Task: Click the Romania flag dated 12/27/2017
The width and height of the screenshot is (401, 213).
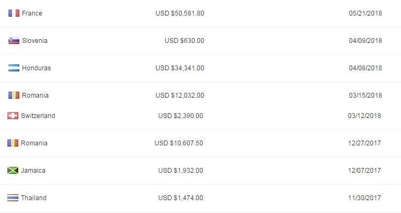Action: pyautogui.click(x=13, y=143)
